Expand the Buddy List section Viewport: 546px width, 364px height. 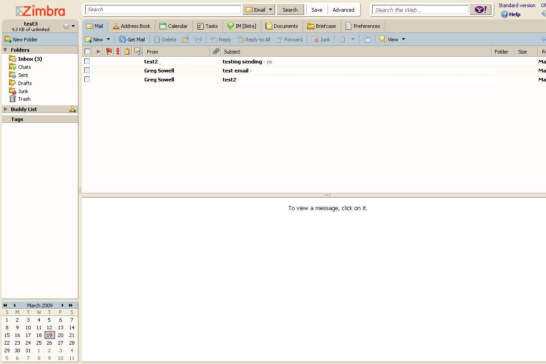(5, 109)
